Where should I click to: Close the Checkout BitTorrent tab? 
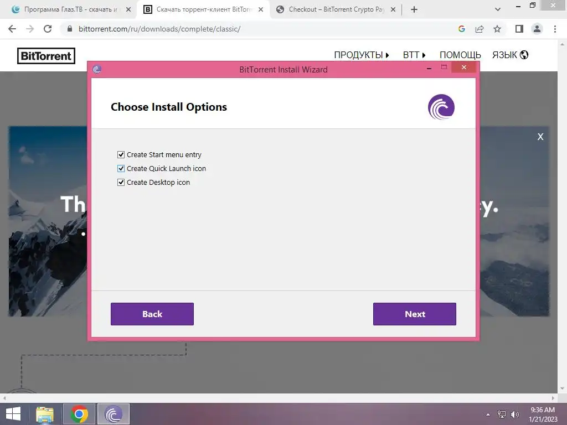point(393,9)
